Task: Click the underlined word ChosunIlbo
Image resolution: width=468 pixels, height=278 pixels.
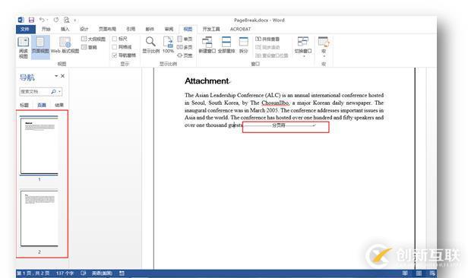Action: coord(275,103)
